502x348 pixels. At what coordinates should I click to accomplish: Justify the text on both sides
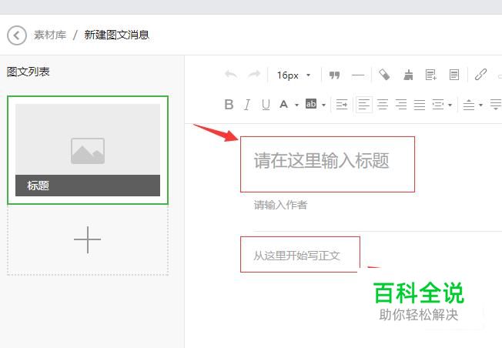420,105
